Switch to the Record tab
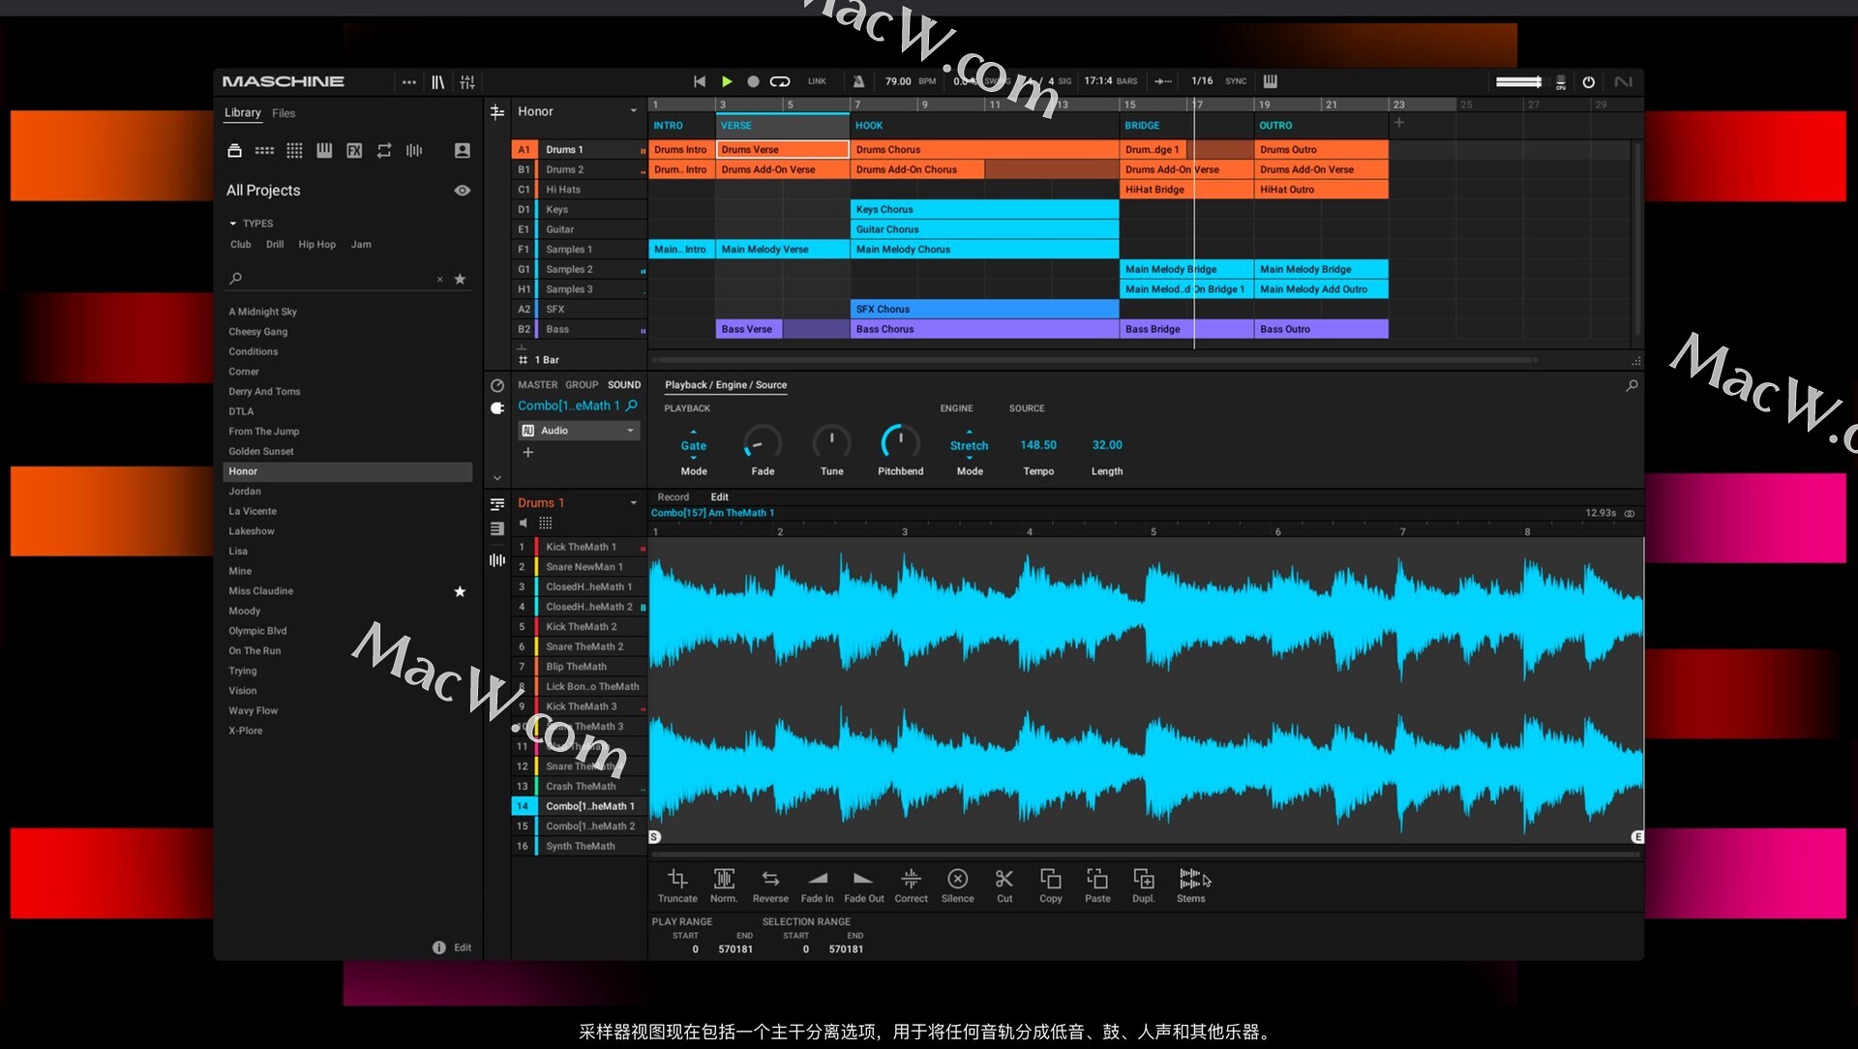The width and height of the screenshot is (1858, 1049). [673, 497]
